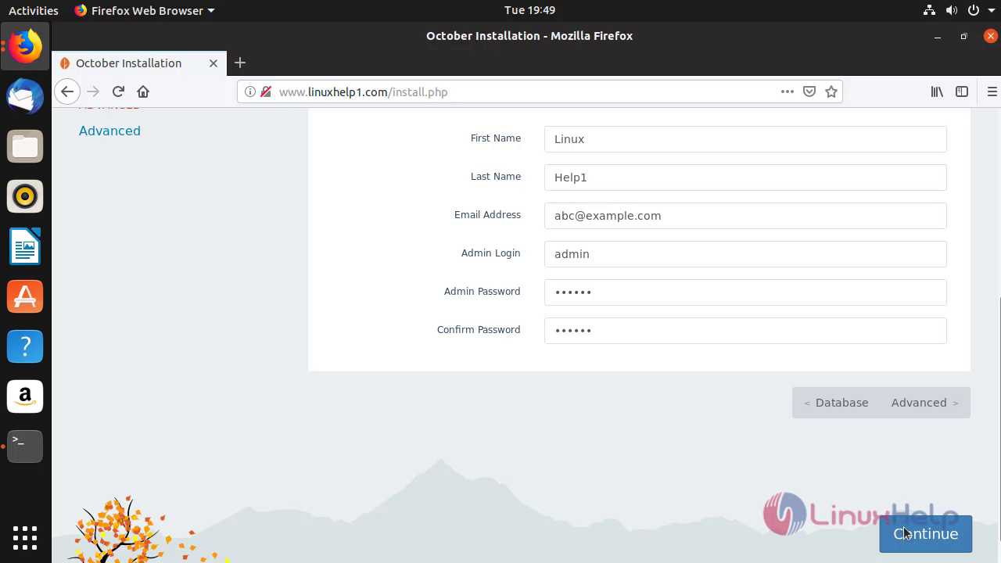Focus the Admin Password field

click(745, 292)
